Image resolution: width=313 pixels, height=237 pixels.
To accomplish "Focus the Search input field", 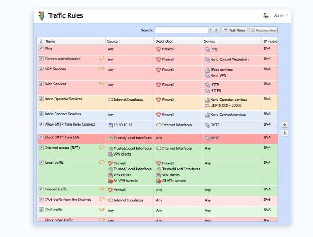I will click(181, 30).
